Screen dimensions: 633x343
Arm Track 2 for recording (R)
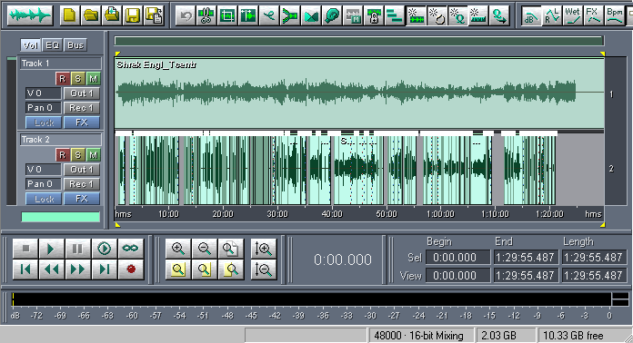click(x=63, y=155)
